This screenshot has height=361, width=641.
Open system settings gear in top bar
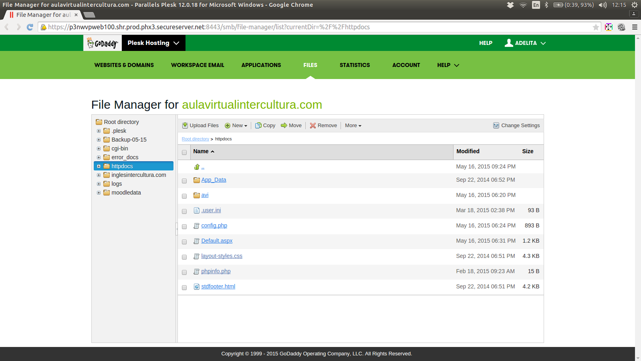pyautogui.click(x=635, y=5)
